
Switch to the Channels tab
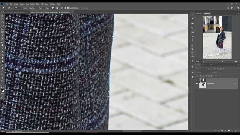[205, 65]
